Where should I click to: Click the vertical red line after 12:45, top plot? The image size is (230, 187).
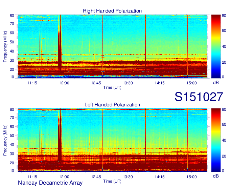tap(103, 46)
